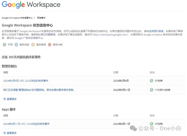Viewport: 187px width, 136px height.
Task: Click history icon beside Apps 脚本 查看更多
Action: (x=5, y=133)
